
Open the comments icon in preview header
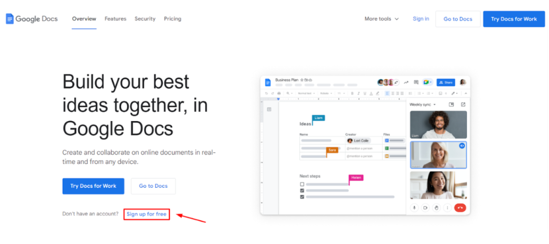416,83
